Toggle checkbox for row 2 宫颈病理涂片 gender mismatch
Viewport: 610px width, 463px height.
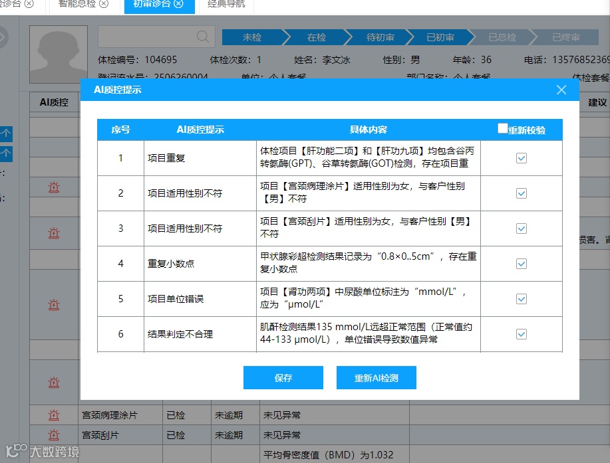[x=522, y=193]
